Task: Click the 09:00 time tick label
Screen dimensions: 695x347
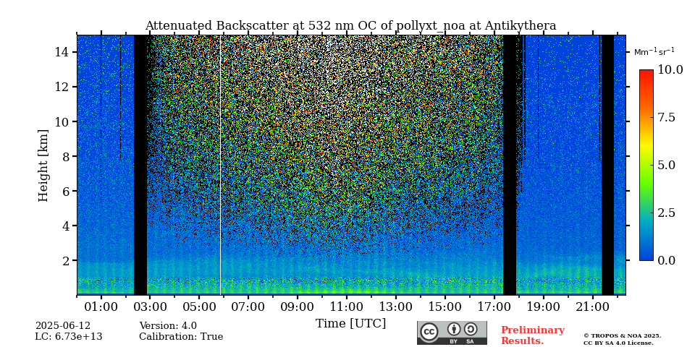Action: [298, 307]
